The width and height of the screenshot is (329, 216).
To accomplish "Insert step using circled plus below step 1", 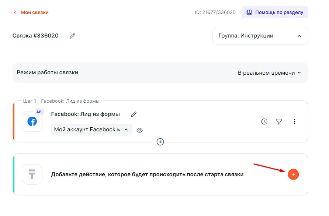I will click(160, 142).
